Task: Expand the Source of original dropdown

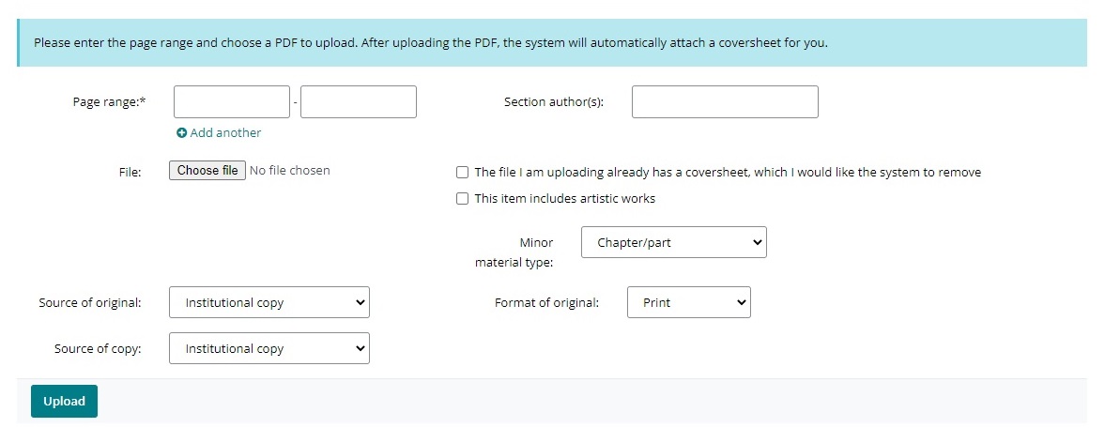Action: 269,303
